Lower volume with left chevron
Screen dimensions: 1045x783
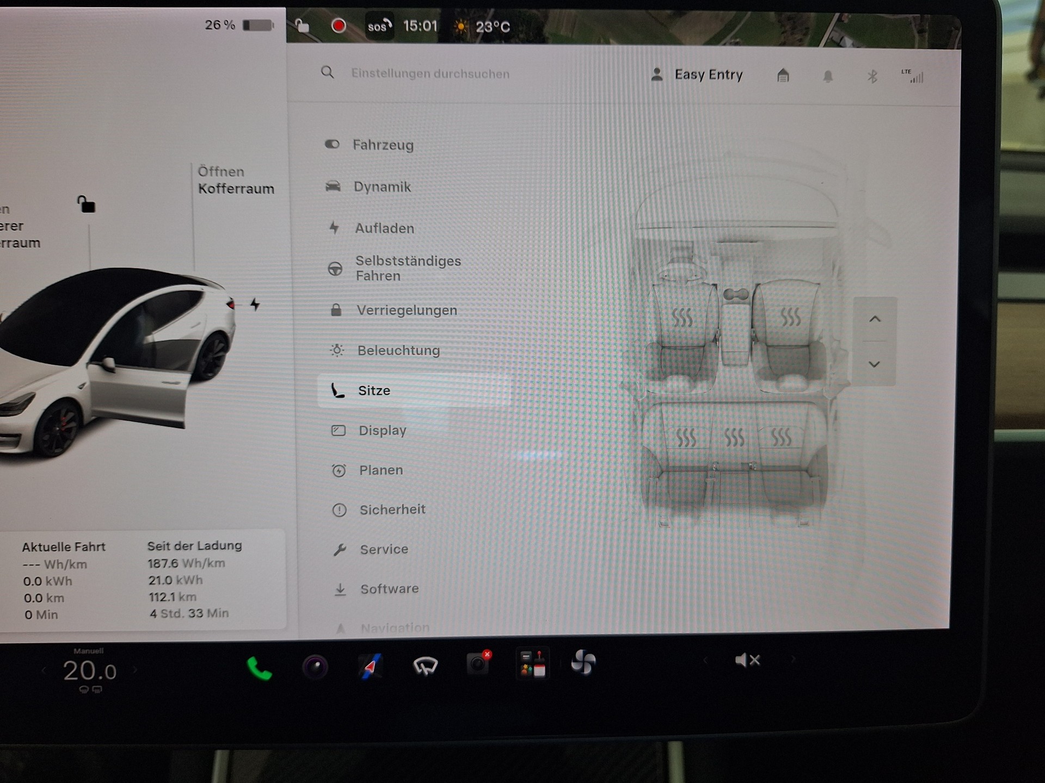click(705, 661)
